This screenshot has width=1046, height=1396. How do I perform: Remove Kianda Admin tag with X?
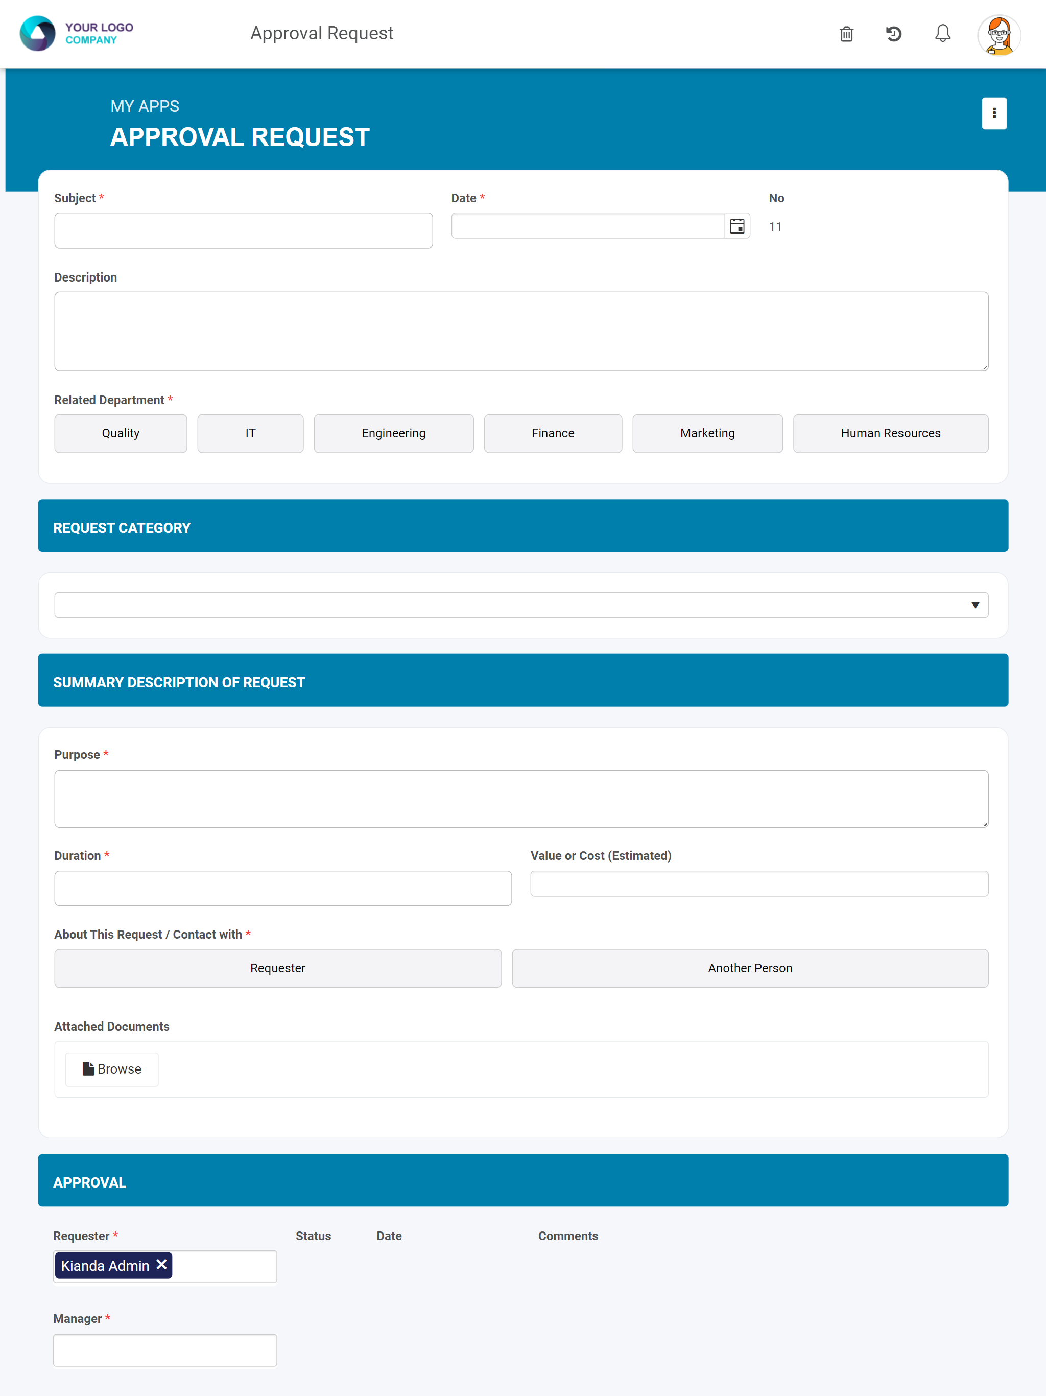pyautogui.click(x=161, y=1264)
